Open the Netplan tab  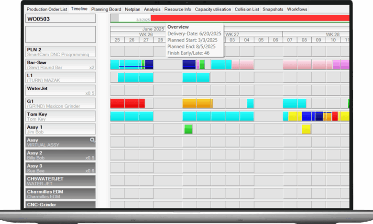tap(132, 9)
